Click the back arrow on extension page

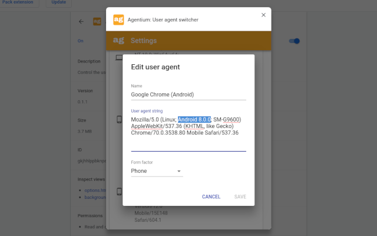[81, 22]
